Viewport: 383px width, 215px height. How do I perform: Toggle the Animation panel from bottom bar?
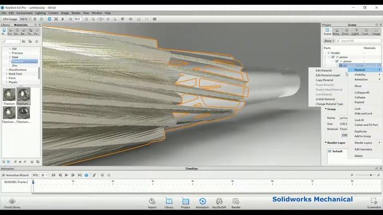tap(202, 203)
